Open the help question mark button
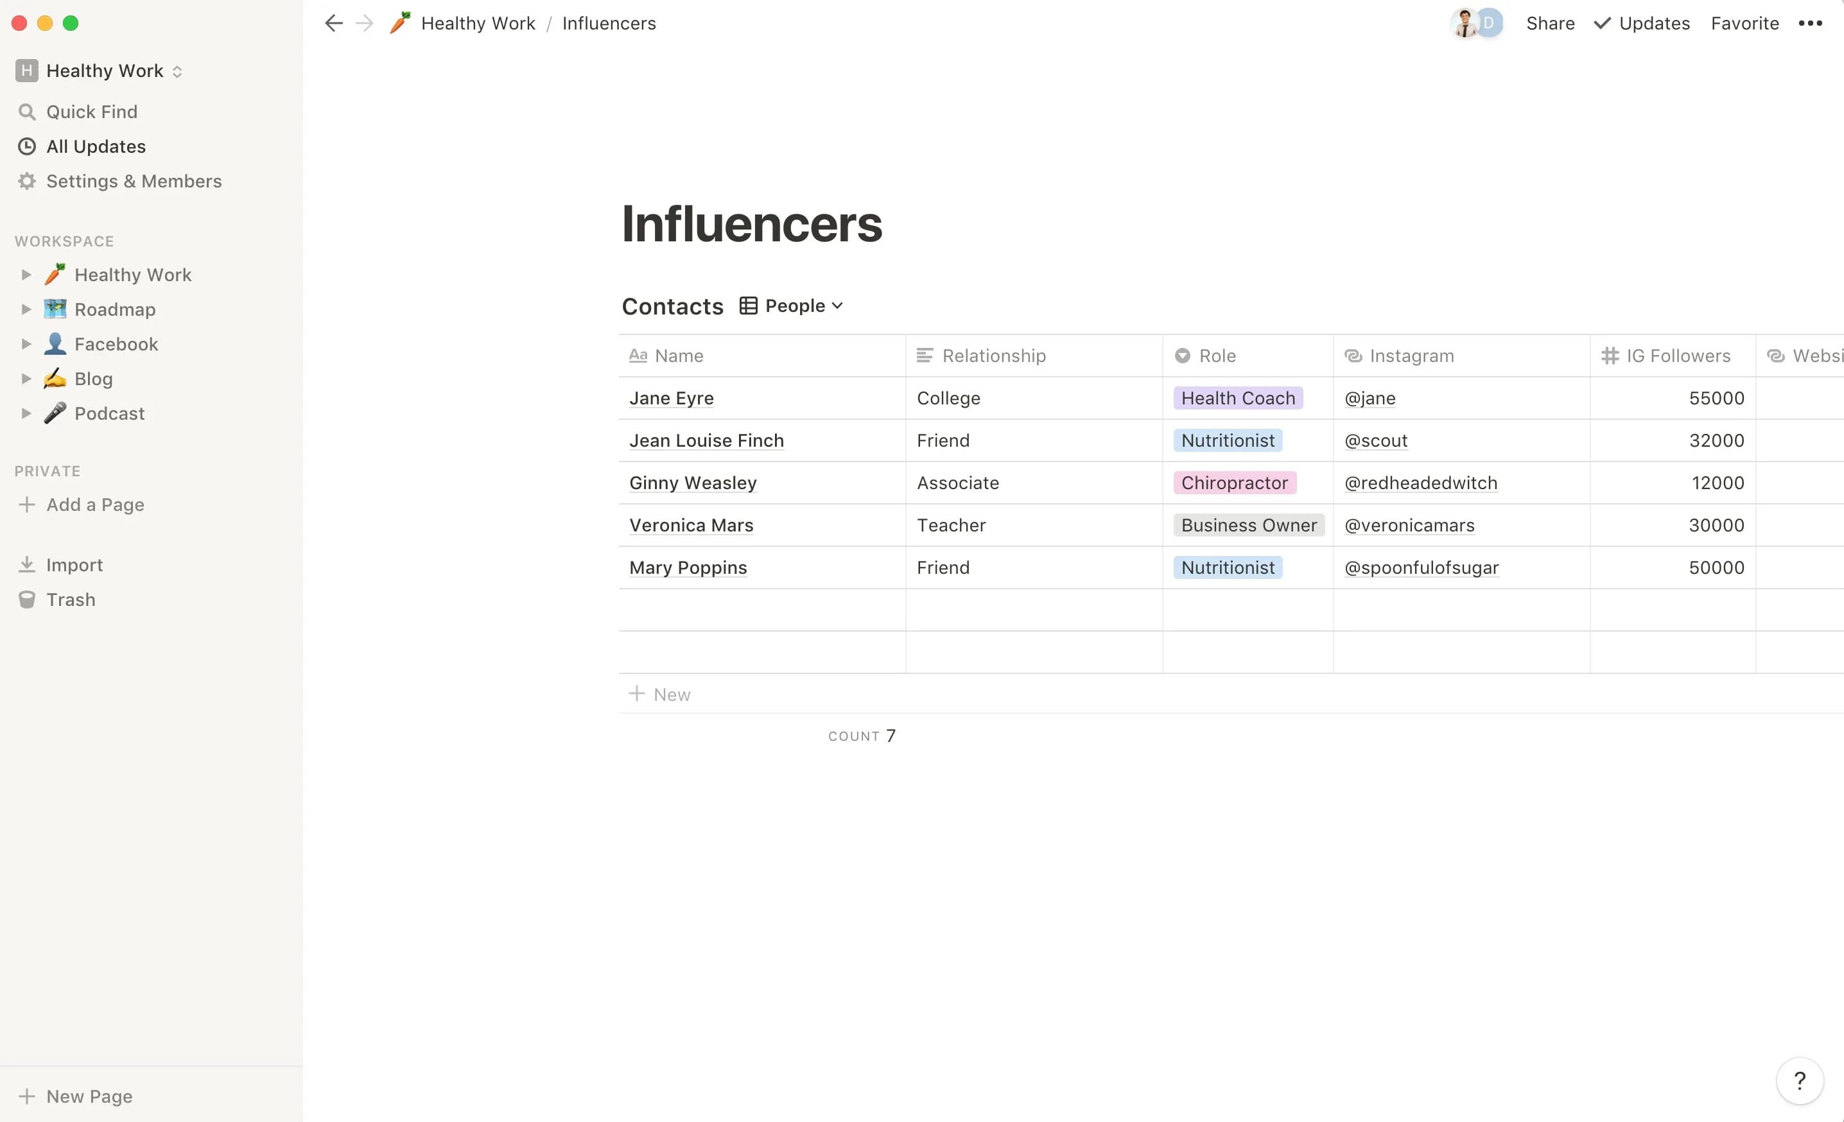Screen dimensions: 1844x1122 point(1799,1080)
